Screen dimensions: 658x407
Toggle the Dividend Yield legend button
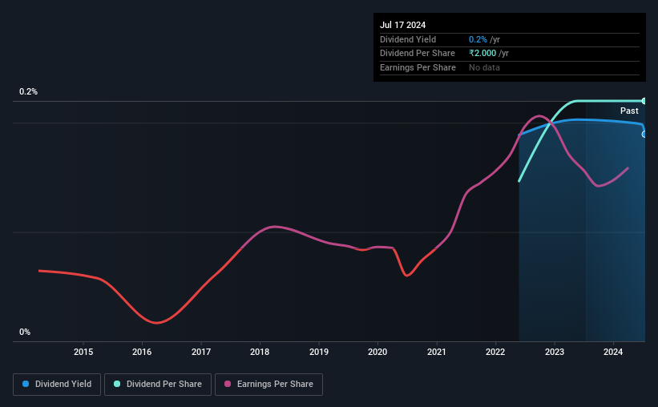click(57, 385)
